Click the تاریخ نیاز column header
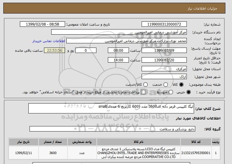Viewport: 232px width, 164px height. 24,142
